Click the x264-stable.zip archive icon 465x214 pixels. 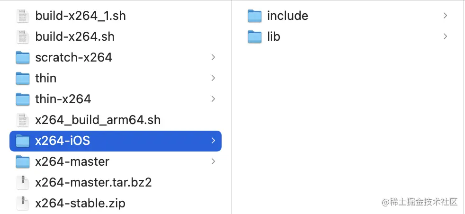pyautogui.click(x=23, y=203)
